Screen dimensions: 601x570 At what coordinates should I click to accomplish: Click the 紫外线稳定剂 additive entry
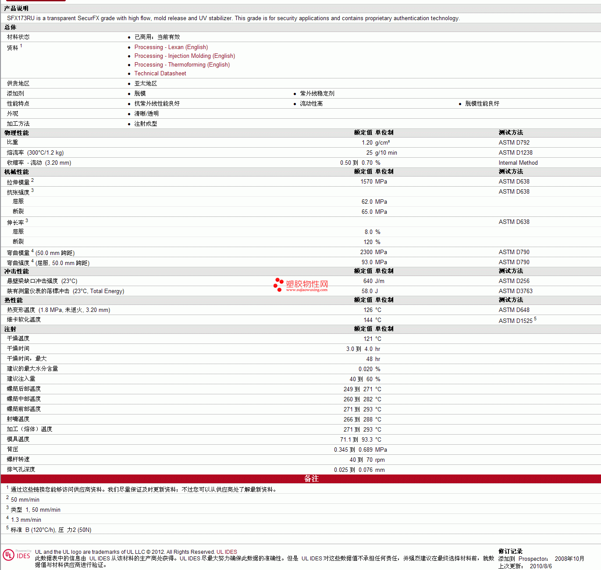(x=317, y=94)
